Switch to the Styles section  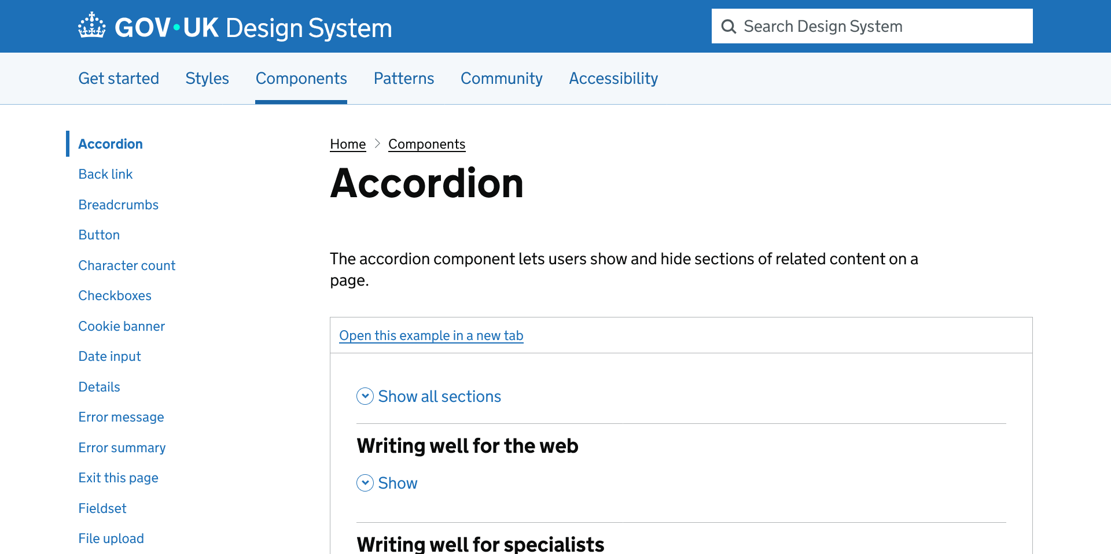point(207,78)
